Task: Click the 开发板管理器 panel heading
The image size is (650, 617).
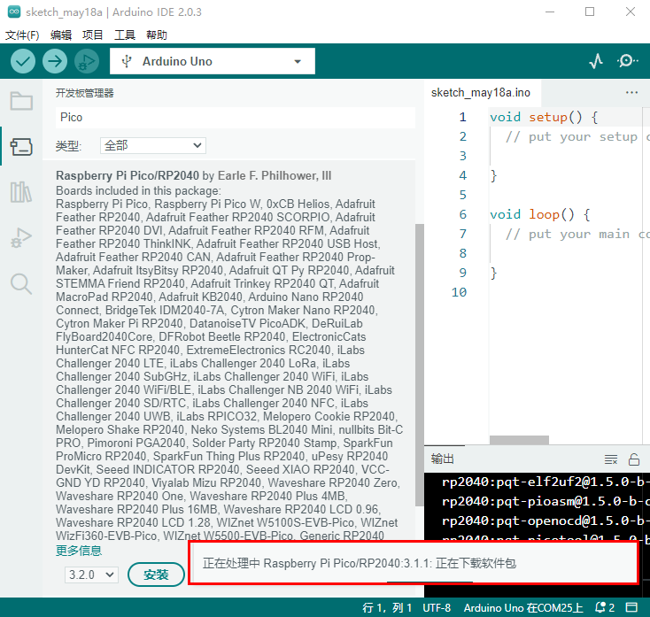Action: [84, 93]
